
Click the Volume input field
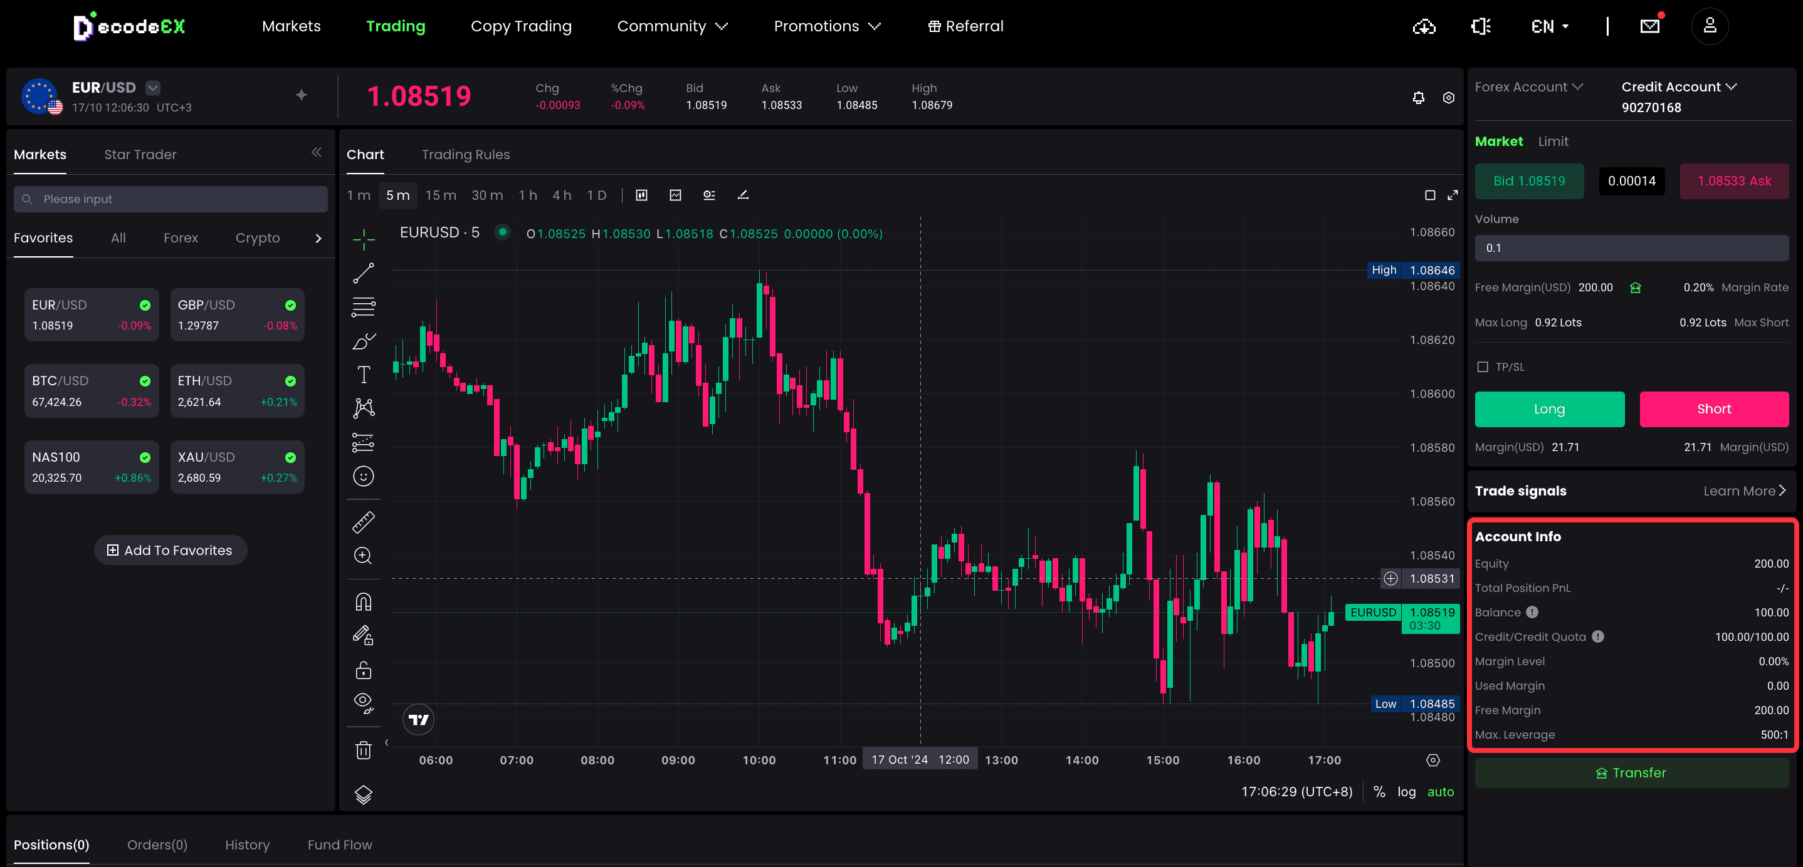[1631, 247]
